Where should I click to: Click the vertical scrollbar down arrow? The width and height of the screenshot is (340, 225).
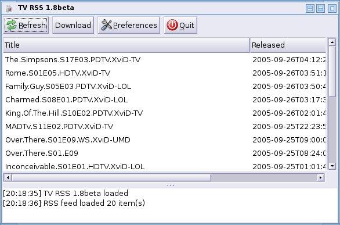332,166
